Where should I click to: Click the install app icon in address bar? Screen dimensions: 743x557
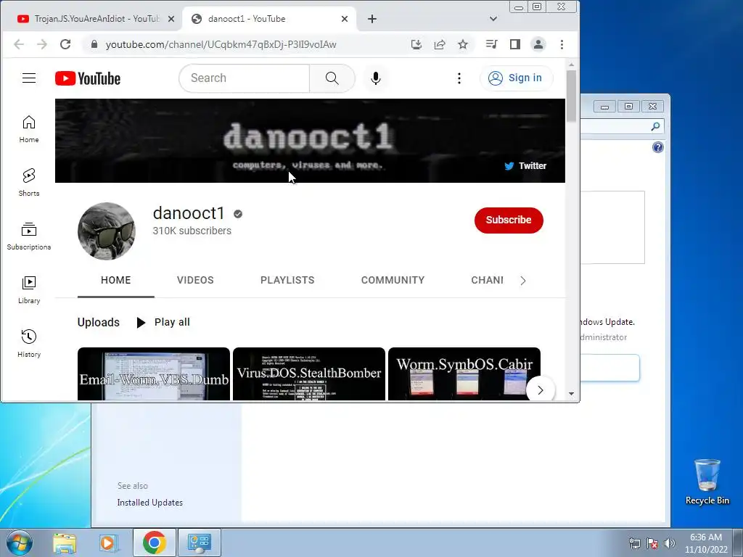coord(416,44)
